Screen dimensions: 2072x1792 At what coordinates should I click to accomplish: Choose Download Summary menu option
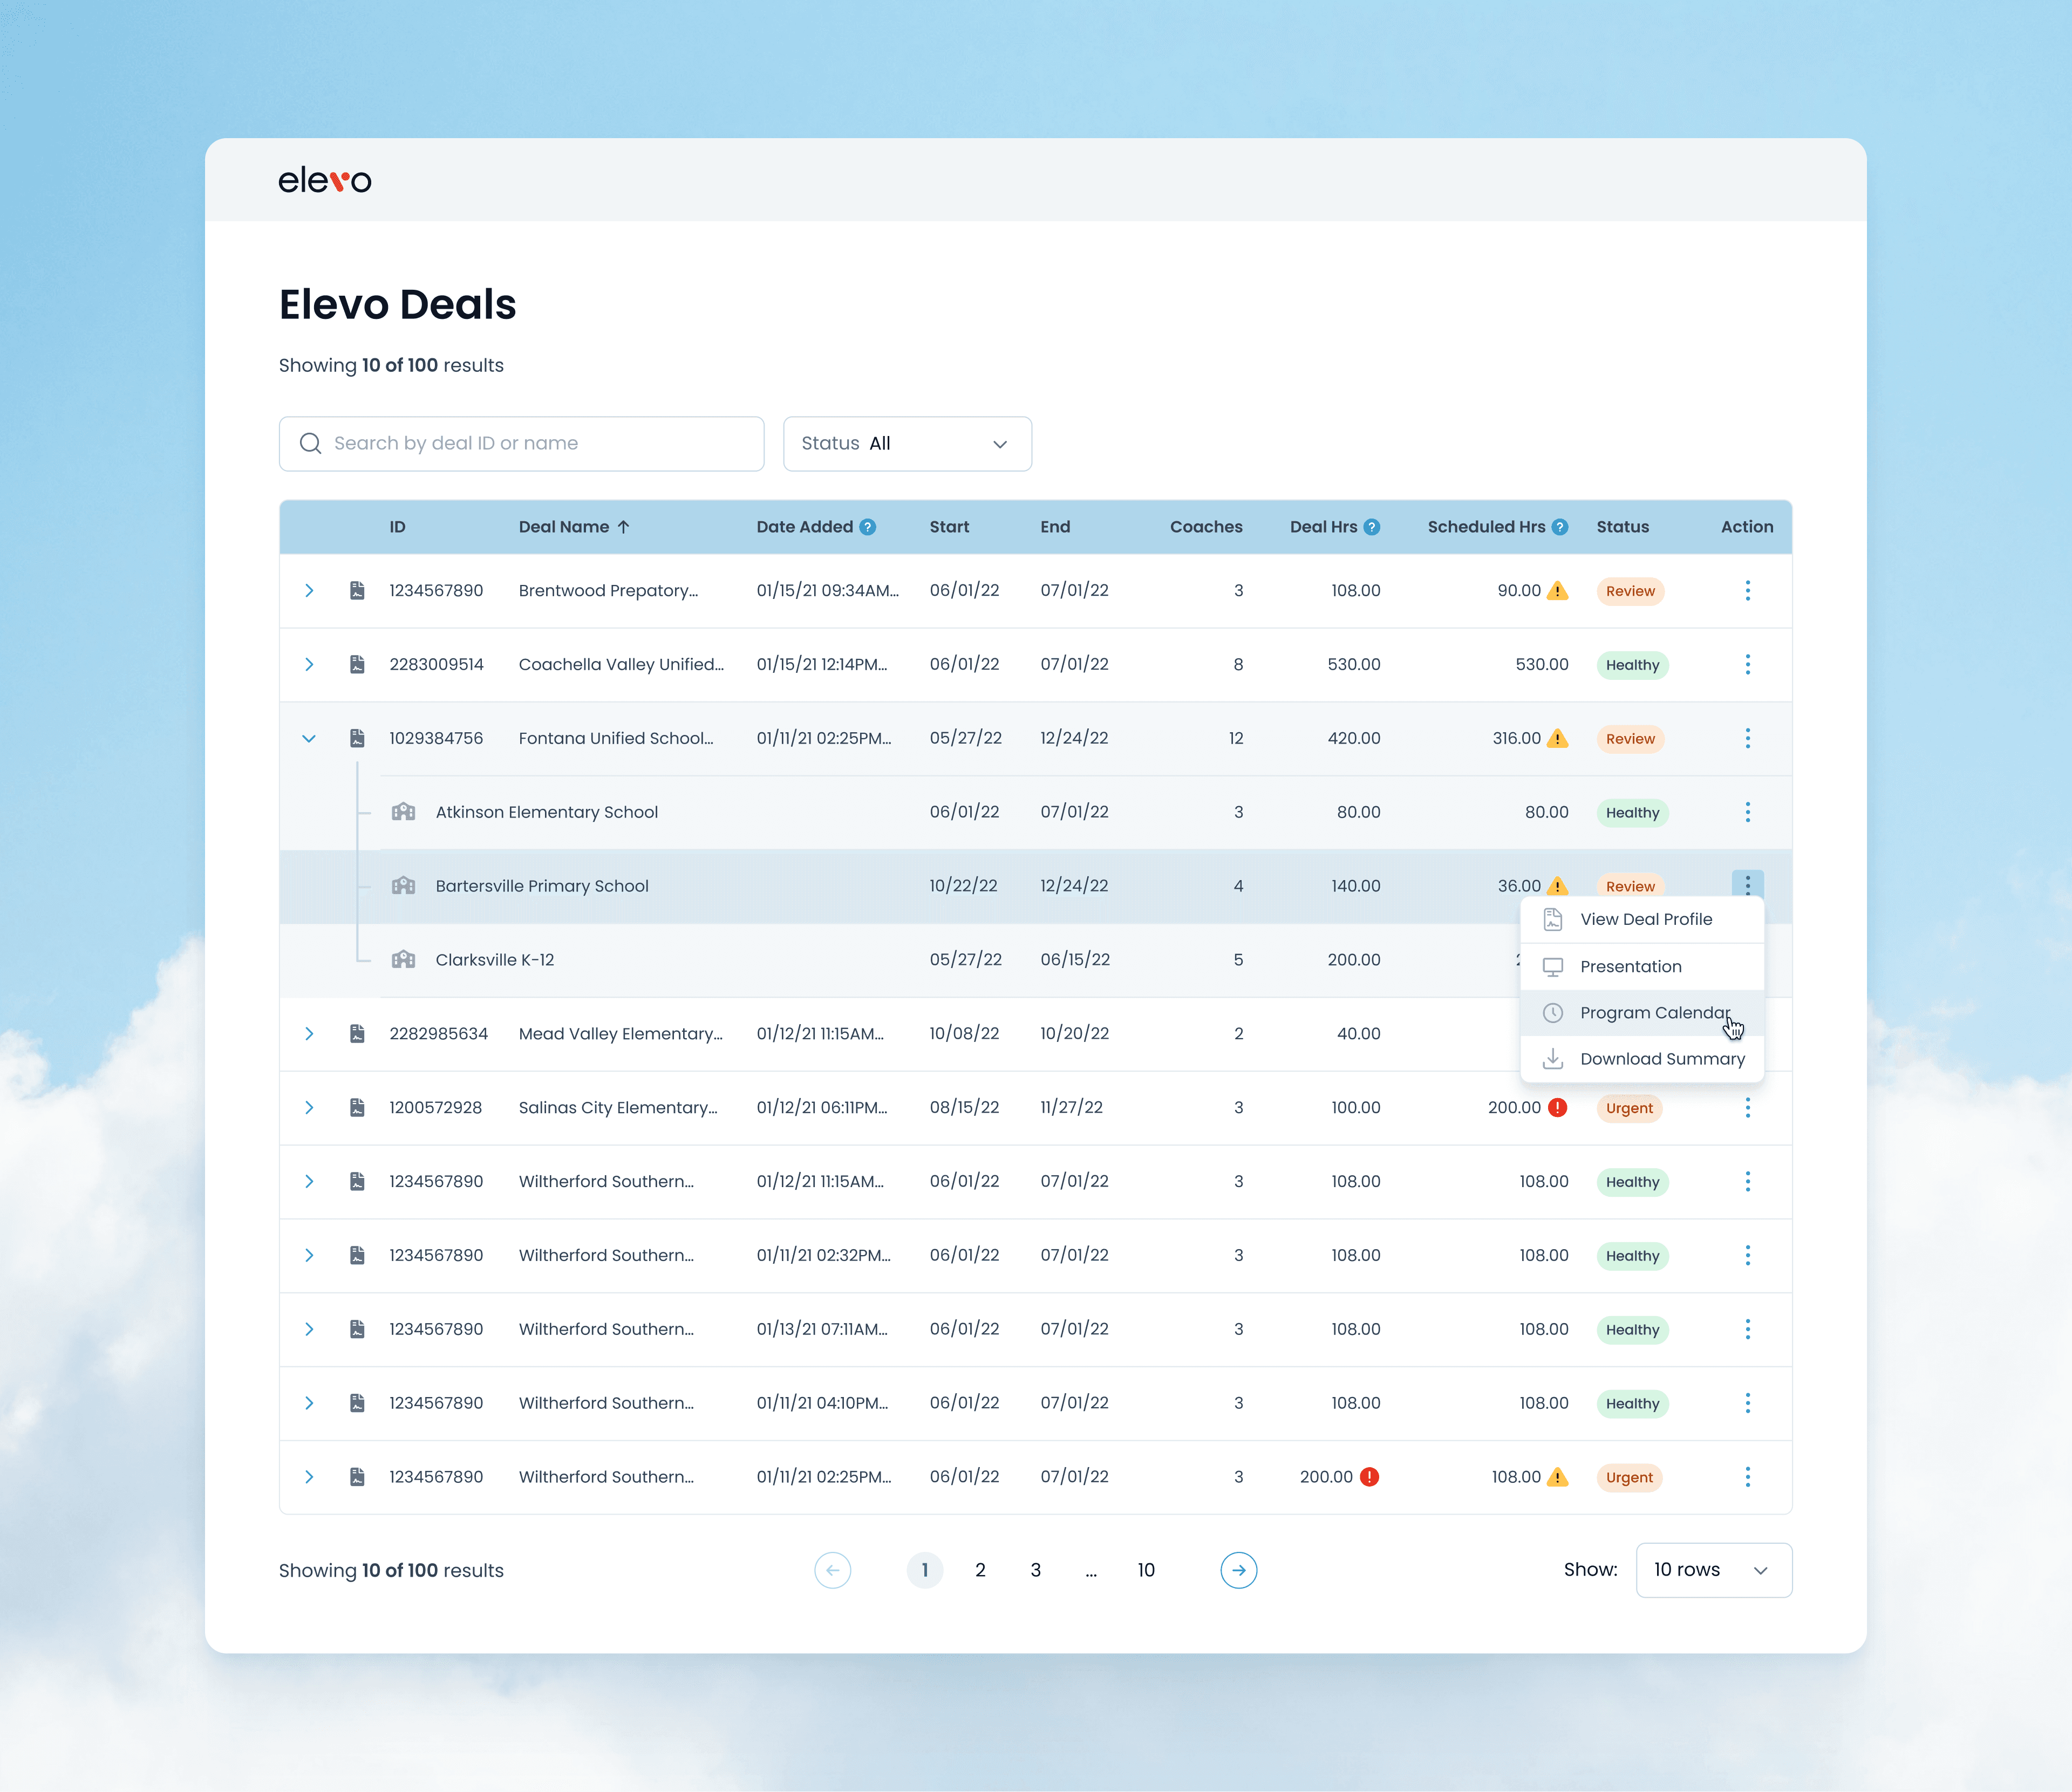coord(1642,1059)
